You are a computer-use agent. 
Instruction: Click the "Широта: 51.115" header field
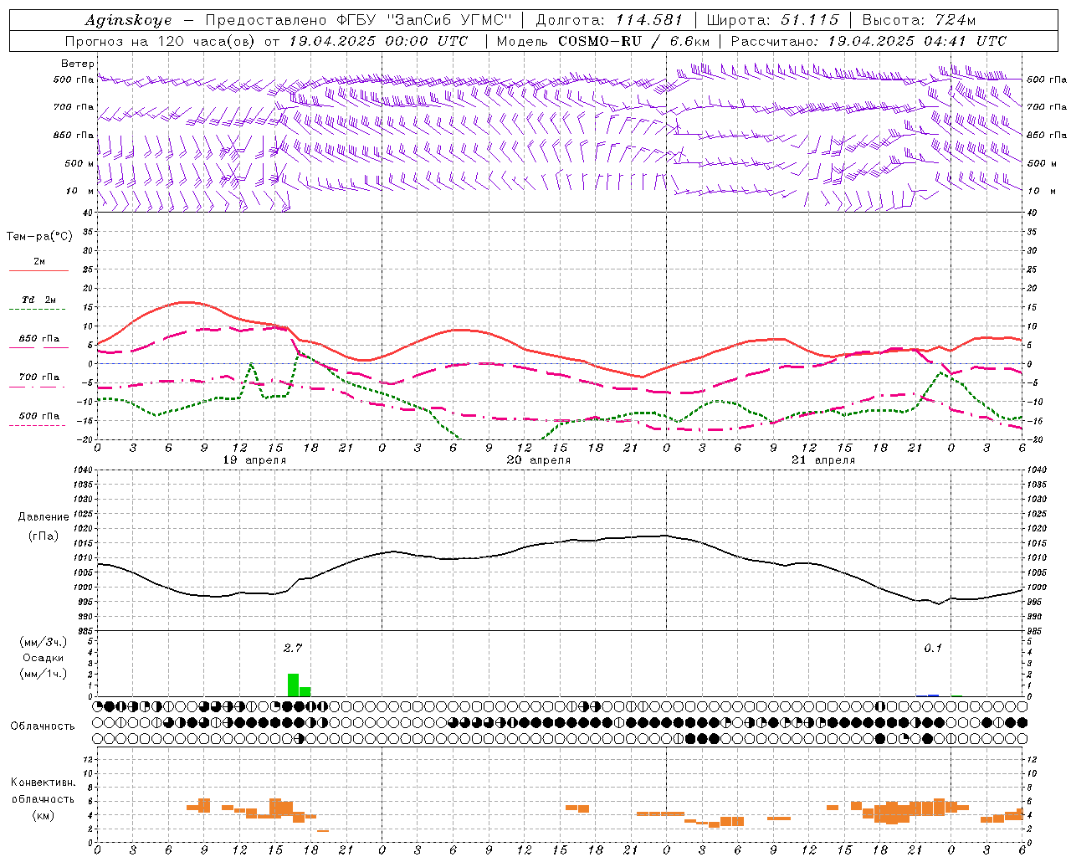772,20
